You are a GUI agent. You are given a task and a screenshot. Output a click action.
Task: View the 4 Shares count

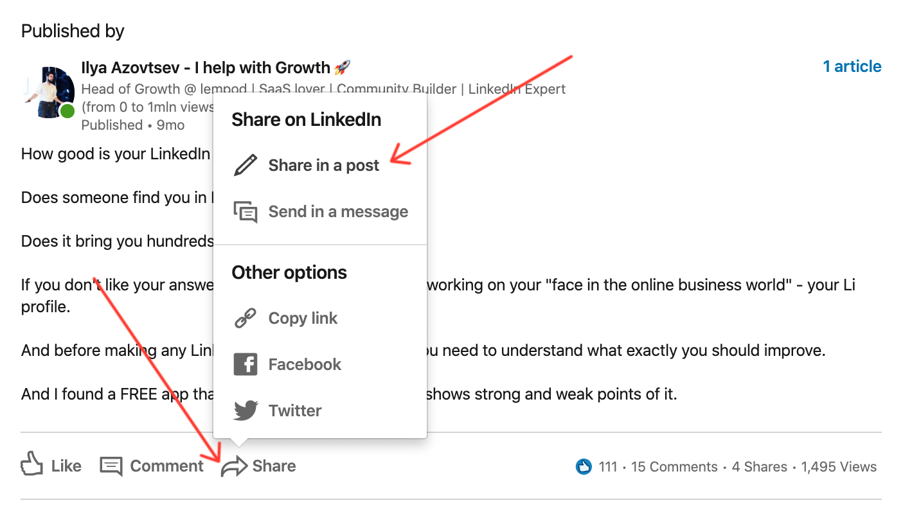tap(759, 466)
